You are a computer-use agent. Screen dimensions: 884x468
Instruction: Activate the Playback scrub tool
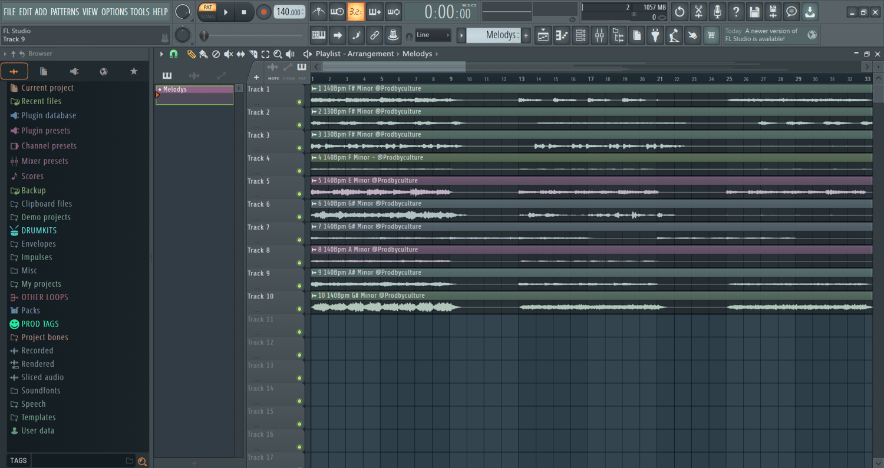[290, 54]
